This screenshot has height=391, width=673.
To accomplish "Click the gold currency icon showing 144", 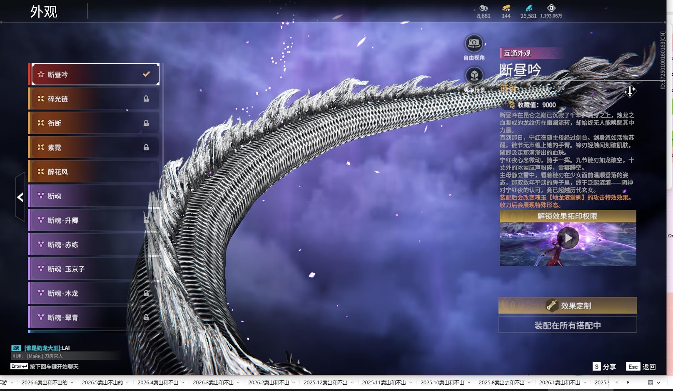I will coord(506,8).
